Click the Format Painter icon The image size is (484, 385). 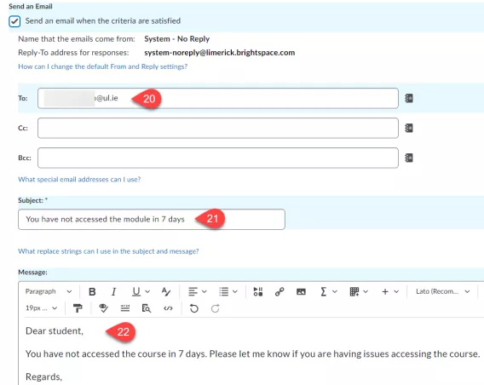(x=78, y=308)
